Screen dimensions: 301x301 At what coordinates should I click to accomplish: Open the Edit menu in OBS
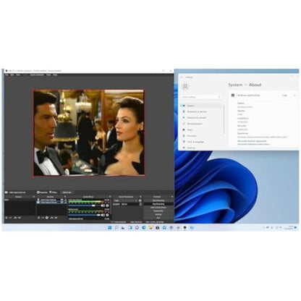[x=12, y=75]
